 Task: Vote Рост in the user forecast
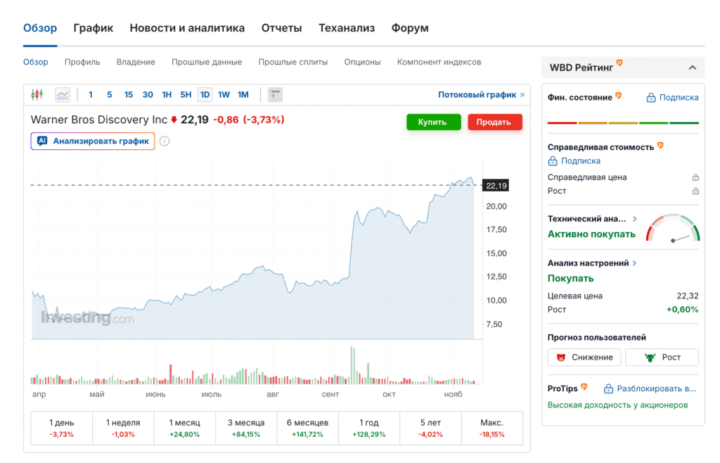pos(662,357)
